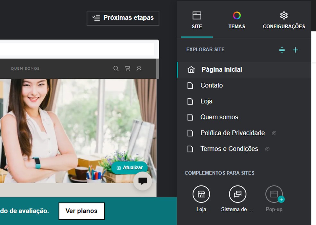This screenshot has width=316, height=225.
Task: Open Sistema de chat add-on icon
Action: coord(237,194)
